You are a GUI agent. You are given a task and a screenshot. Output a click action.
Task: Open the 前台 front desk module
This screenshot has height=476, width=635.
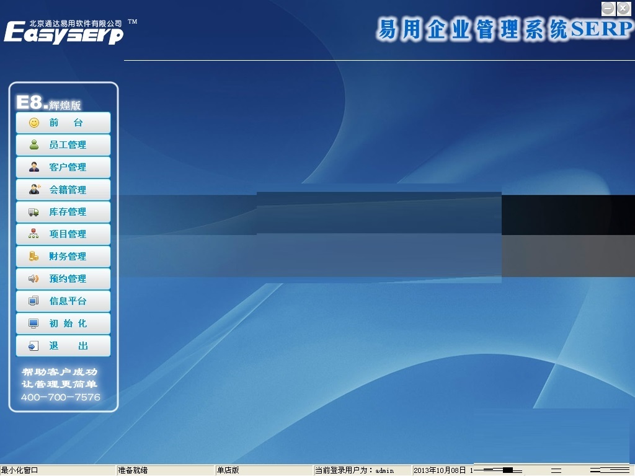[63, 123]
